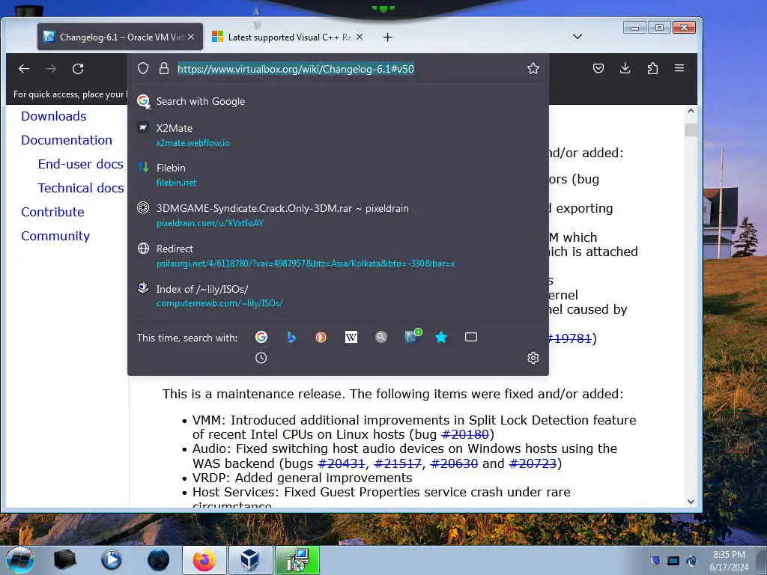
Task: Click the page scrollbar up arrow
Action: [691, 111]
